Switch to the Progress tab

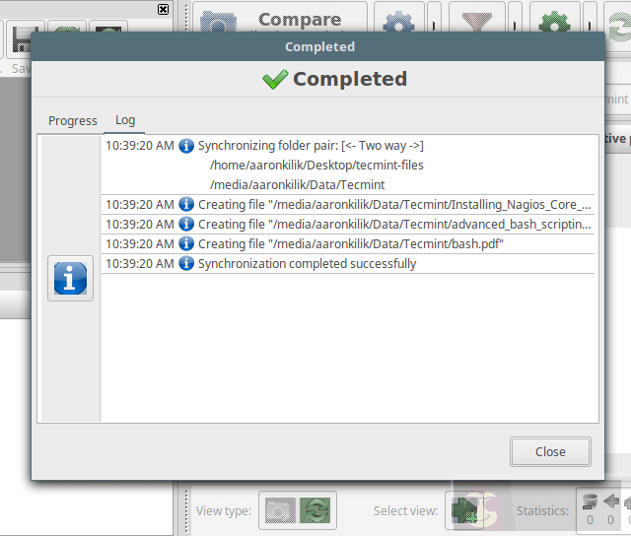pos(72,120)
